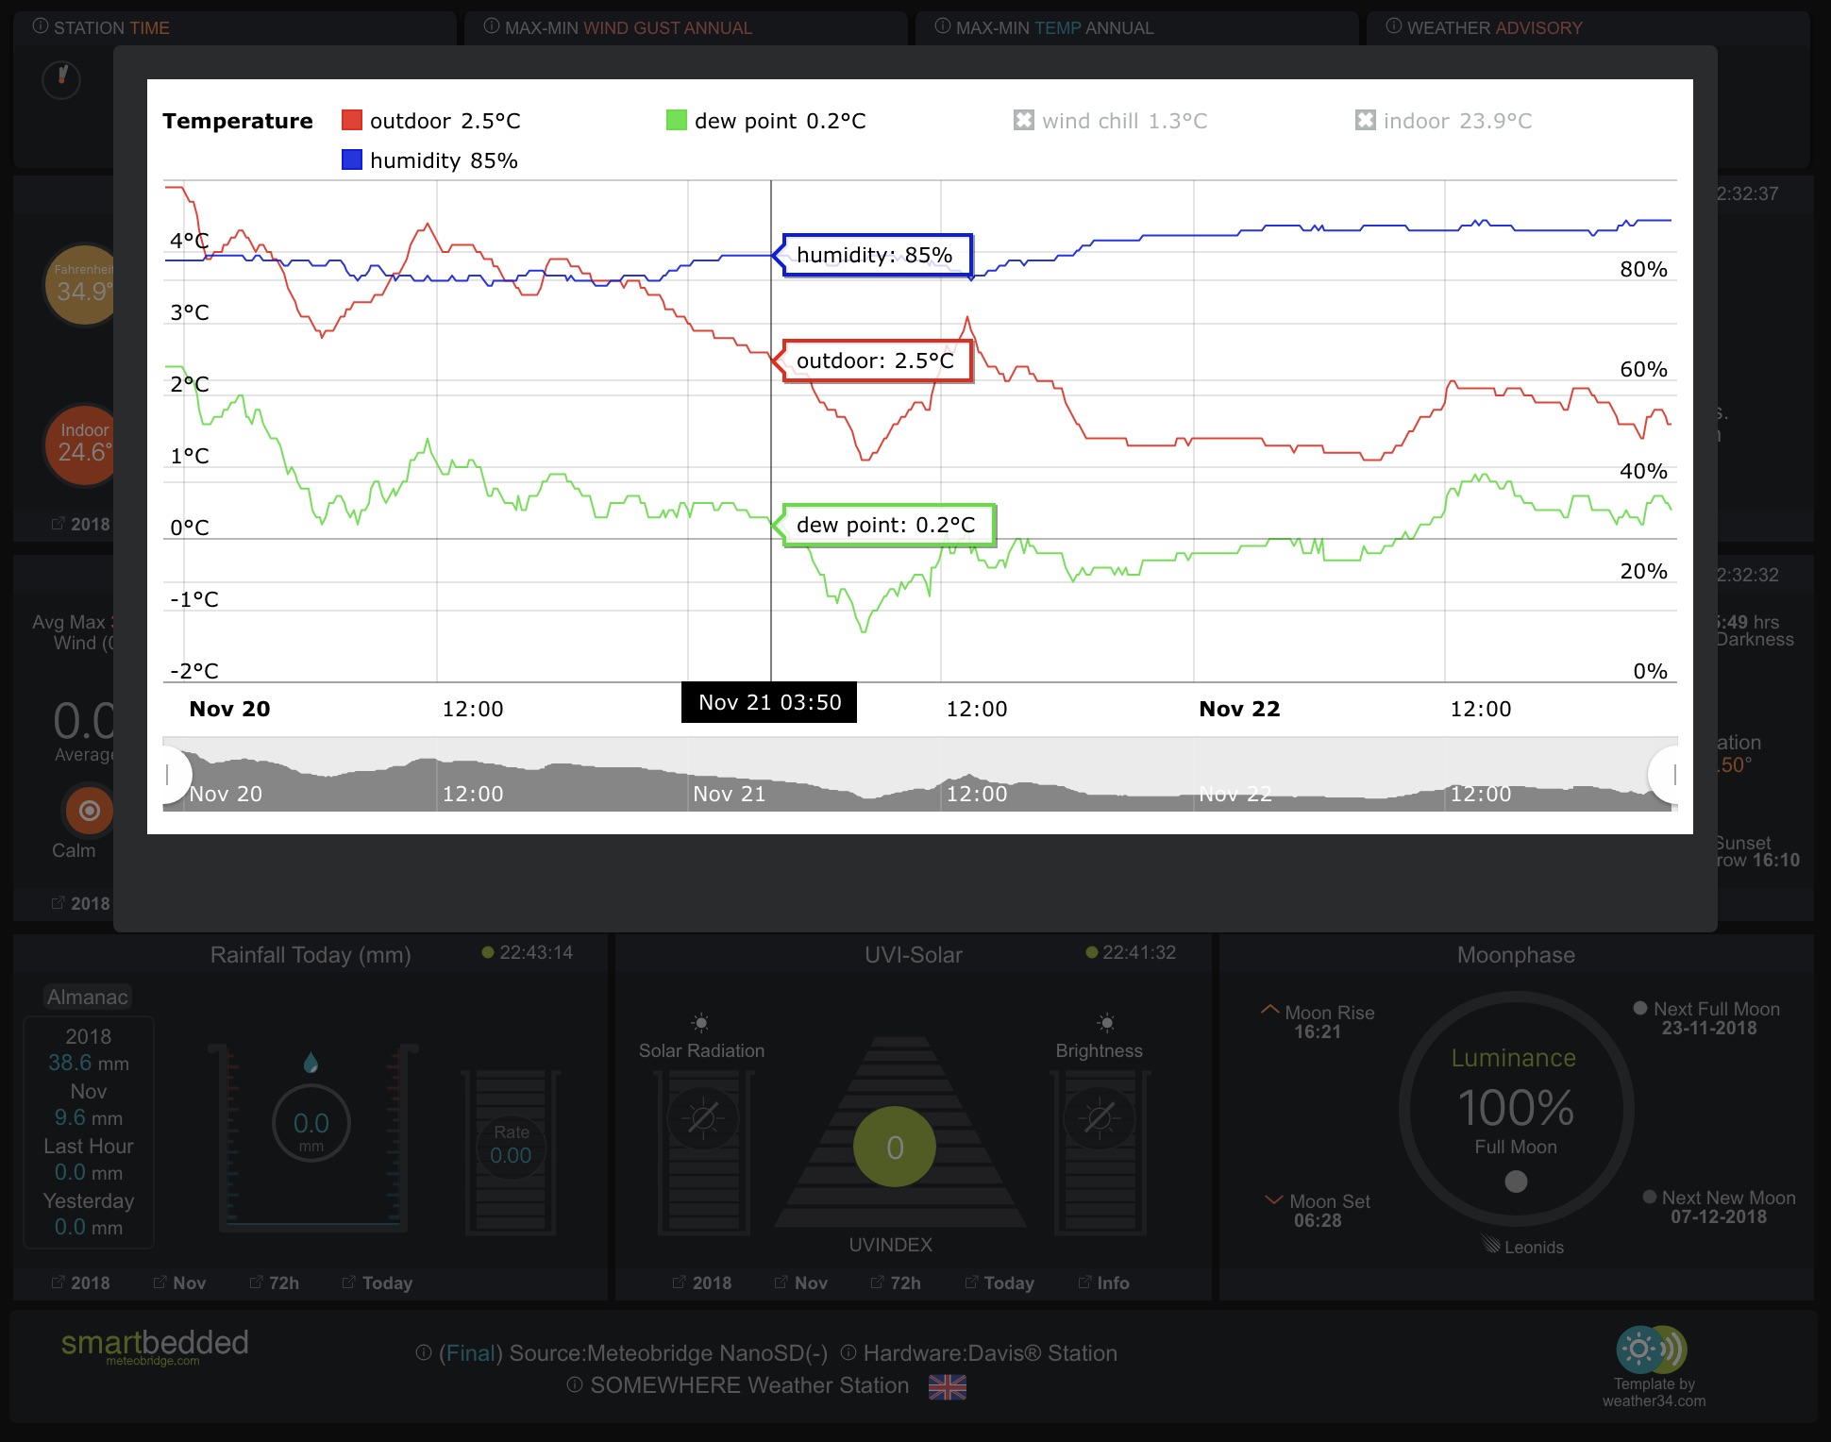This screenshot has height=1442, width=1831.
Task: Open the UVI-Solar Info popup
Action: click(x=1103, y=1283)
